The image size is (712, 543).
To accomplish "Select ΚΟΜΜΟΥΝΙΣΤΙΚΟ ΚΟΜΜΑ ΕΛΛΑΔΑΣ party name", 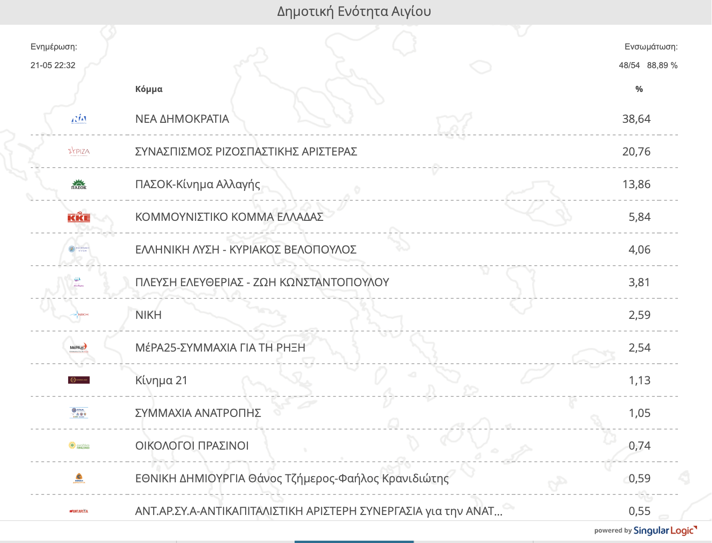I will point(229,217).
